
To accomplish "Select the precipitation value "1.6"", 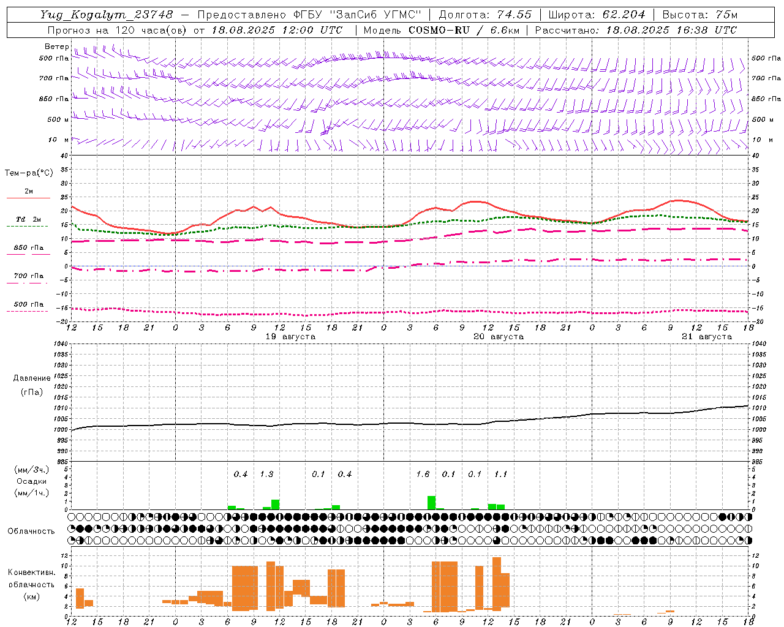I will [423, 475].
